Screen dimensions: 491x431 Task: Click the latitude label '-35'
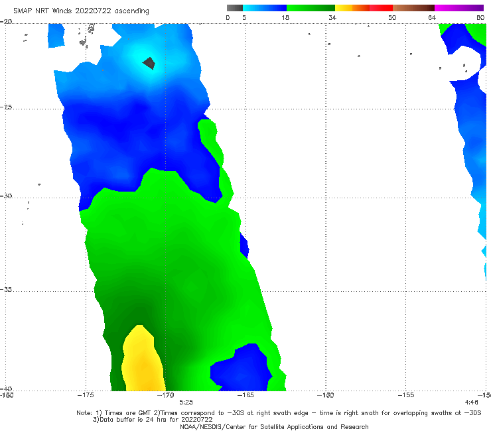click(6, 289)
